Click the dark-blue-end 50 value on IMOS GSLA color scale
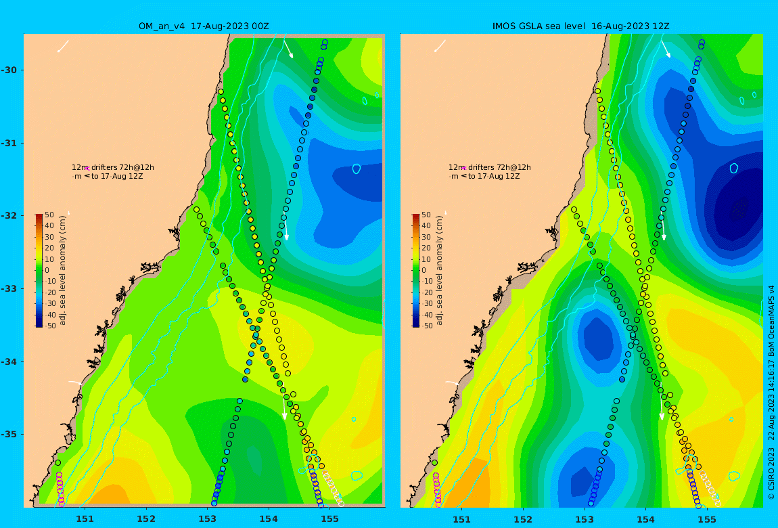Screen dimensions: 778x528 [x=426, y=326]
